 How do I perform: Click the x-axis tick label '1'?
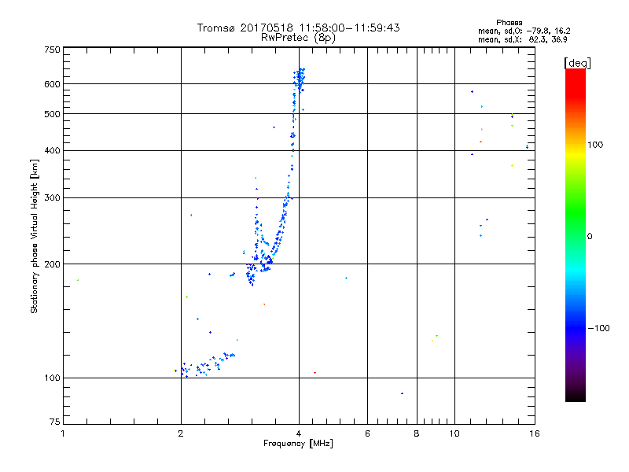63,433
